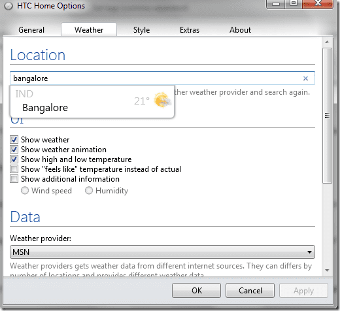The width and height of the screenshot is (340, 311).
Task: Close the HTC Home Options window
Action: pos(318,3)
